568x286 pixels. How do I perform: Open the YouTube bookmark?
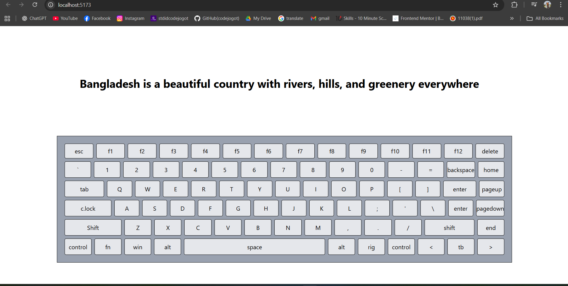coord(65,18)
